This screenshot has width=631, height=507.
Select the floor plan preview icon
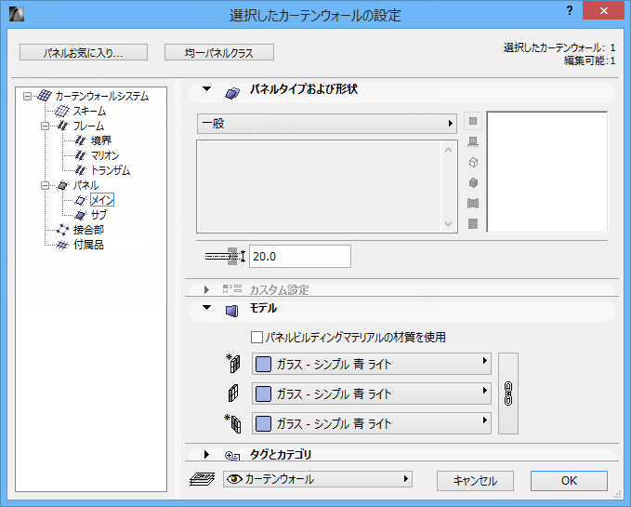[x=473, y=141]
